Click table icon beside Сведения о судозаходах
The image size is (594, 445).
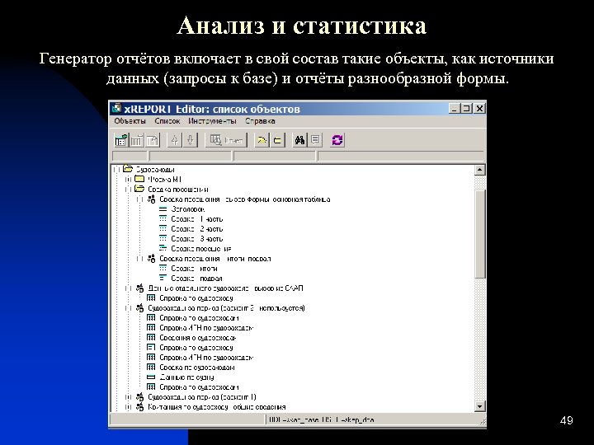click(x=151, y=337)
